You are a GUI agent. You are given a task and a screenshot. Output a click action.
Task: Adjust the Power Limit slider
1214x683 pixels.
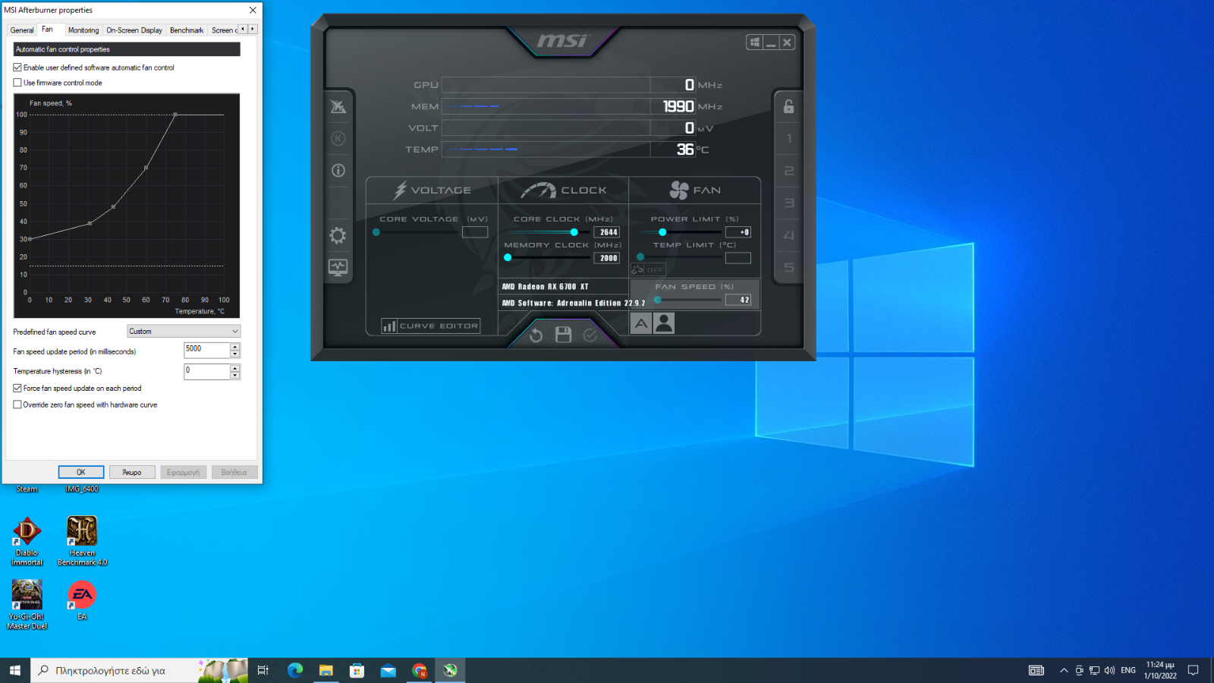pyautogui.click(x=662, y=232)
